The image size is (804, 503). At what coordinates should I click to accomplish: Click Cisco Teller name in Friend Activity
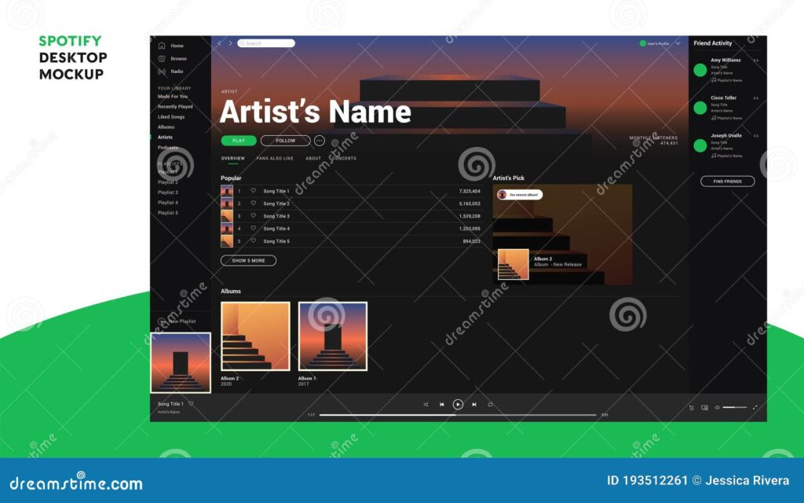[x=723, y=97]
